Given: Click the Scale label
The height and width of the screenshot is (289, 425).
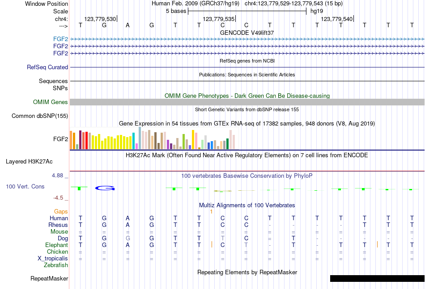Looking at the screenshot, I should coord(60,11).
